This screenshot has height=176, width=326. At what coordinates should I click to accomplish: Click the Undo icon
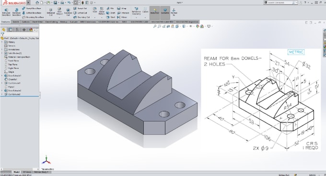tap(69, 3)
